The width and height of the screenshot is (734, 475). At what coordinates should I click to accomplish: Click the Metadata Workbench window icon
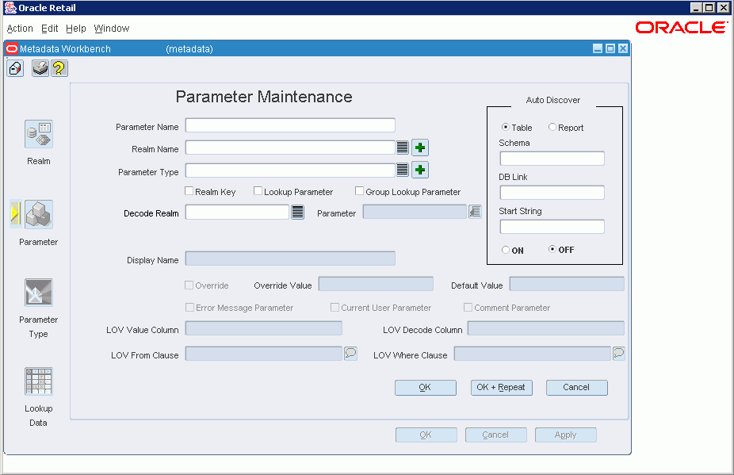coord(12,48)
